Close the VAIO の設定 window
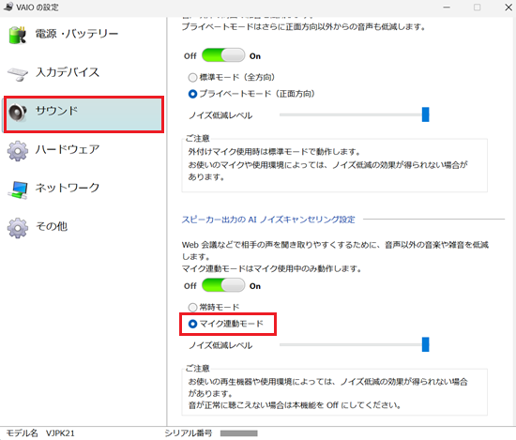The image size is (516, 440). tap(508, 8)
